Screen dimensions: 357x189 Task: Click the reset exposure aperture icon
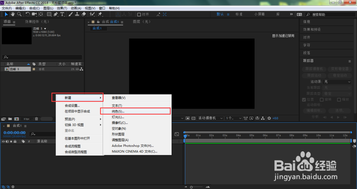[x=269, y=118]
